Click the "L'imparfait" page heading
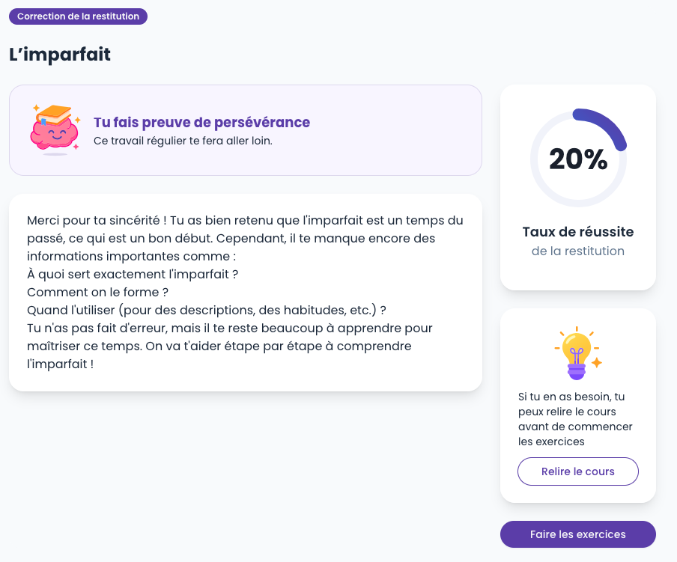The width and height of the screenshot is (677, 562). pos(60,55)
